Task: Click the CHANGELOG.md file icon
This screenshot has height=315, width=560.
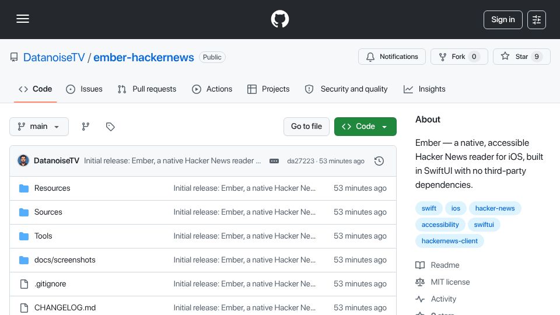Action: (x=24, y=308)
